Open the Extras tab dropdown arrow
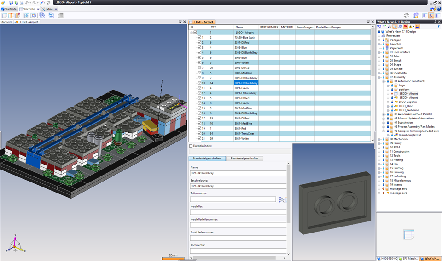 point(56,9)
